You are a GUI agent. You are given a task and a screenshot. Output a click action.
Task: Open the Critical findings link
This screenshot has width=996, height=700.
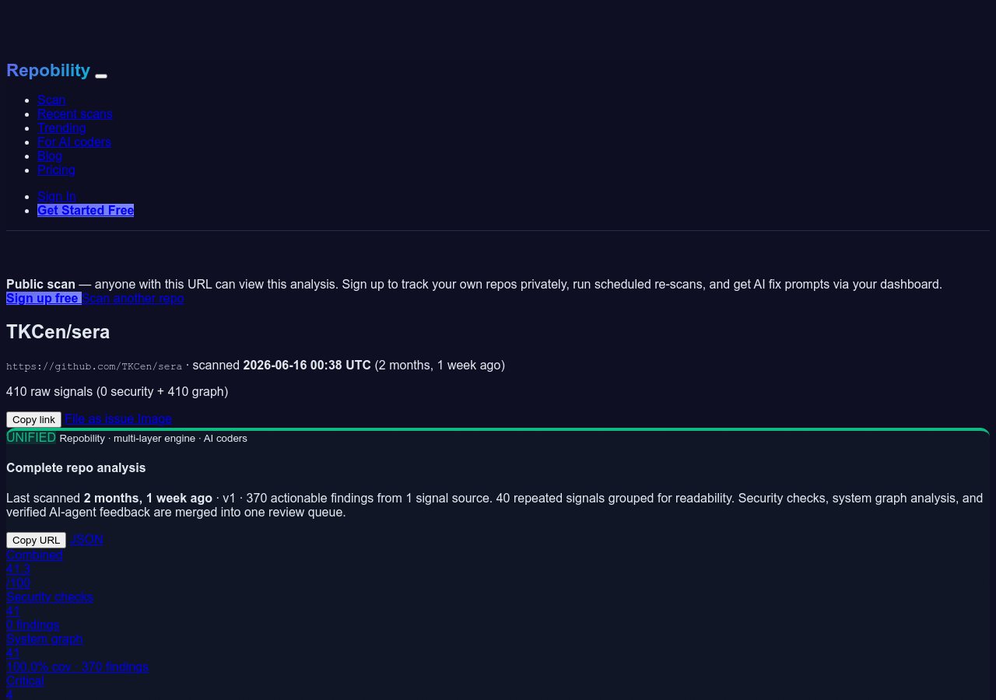point(25,681)
